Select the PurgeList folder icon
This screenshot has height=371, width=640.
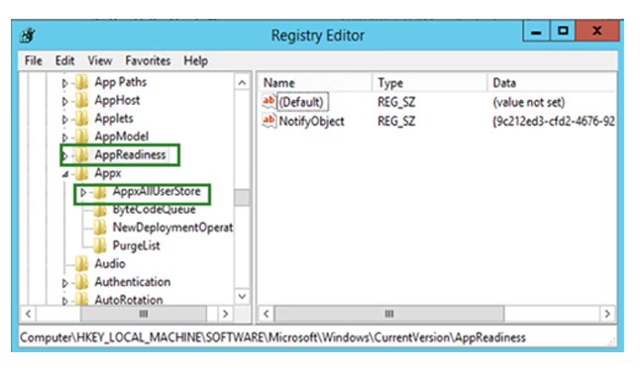[100, 245]
